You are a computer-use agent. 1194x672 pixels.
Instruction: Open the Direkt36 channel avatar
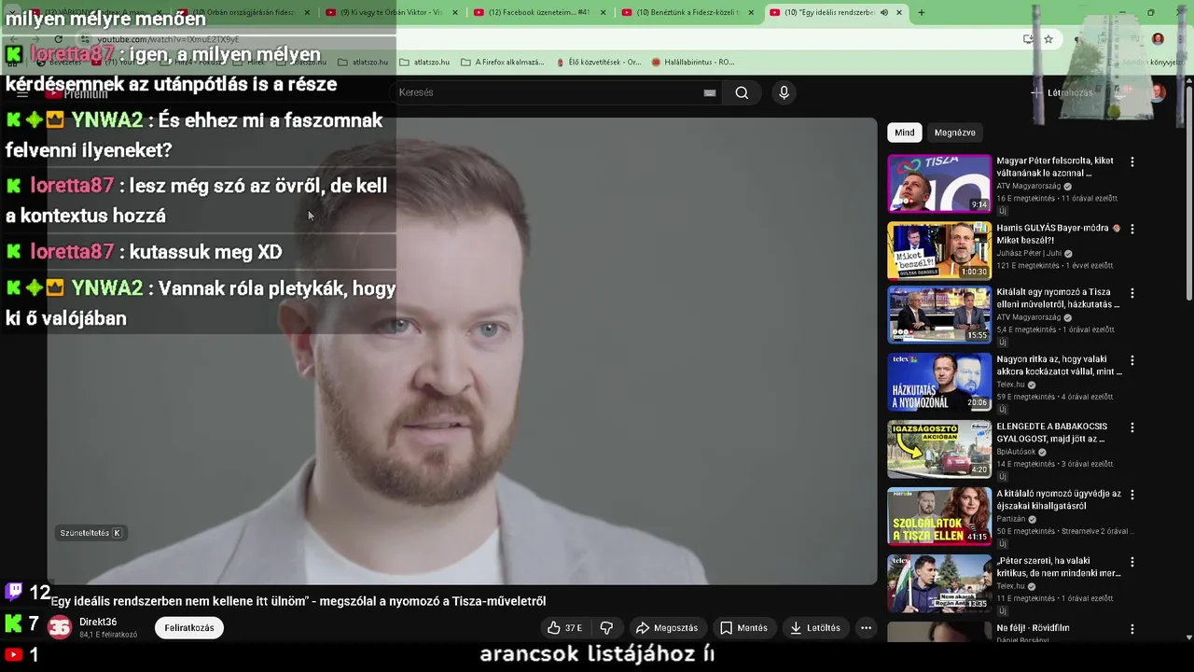[60, 628]
